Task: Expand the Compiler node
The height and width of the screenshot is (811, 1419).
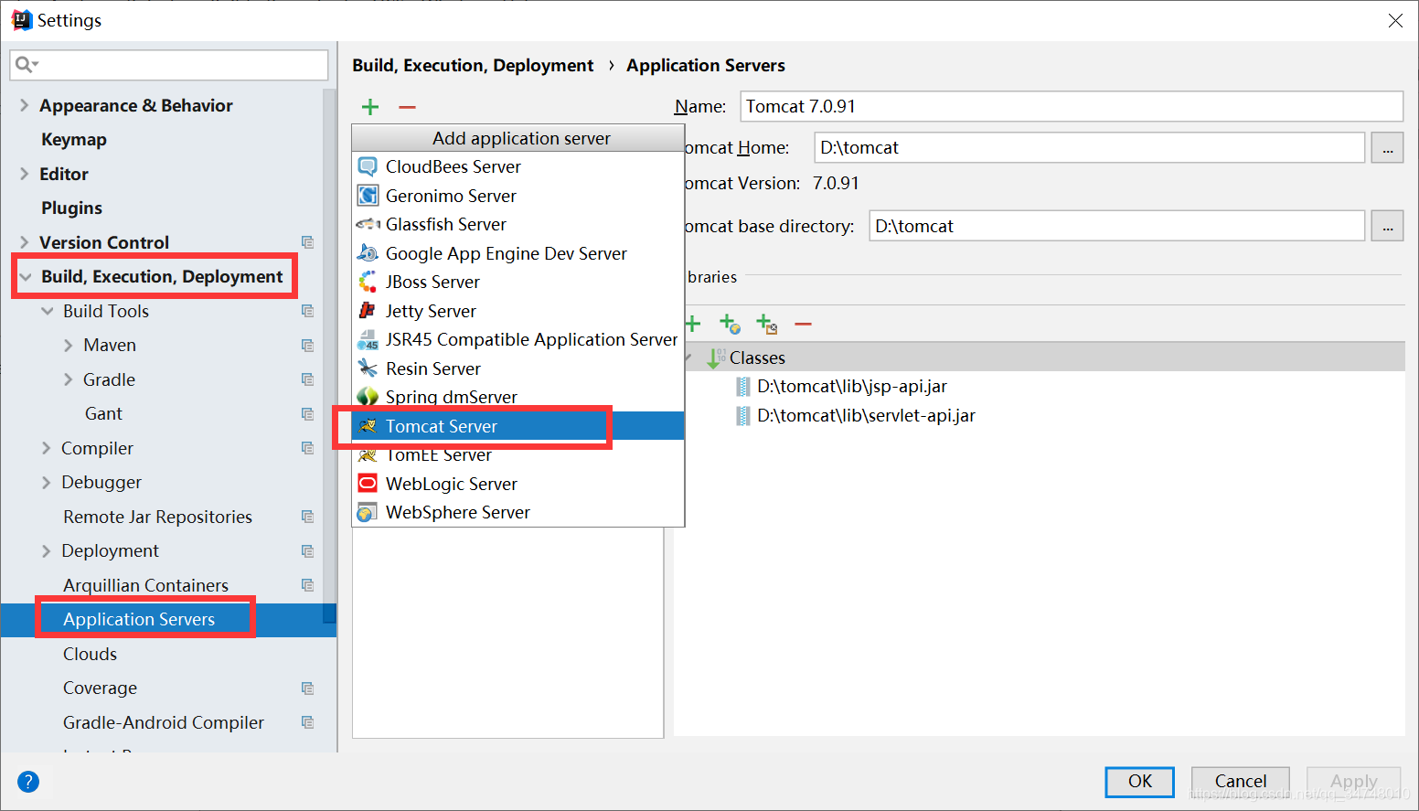Action: pyautogui.click(x=46, y=448)
